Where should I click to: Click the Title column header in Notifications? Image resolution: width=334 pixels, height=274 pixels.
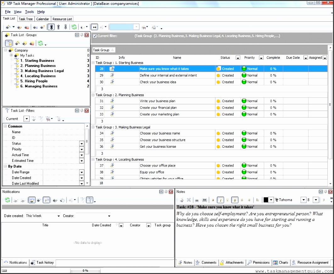pyautogui.click(x=45, y=225)
